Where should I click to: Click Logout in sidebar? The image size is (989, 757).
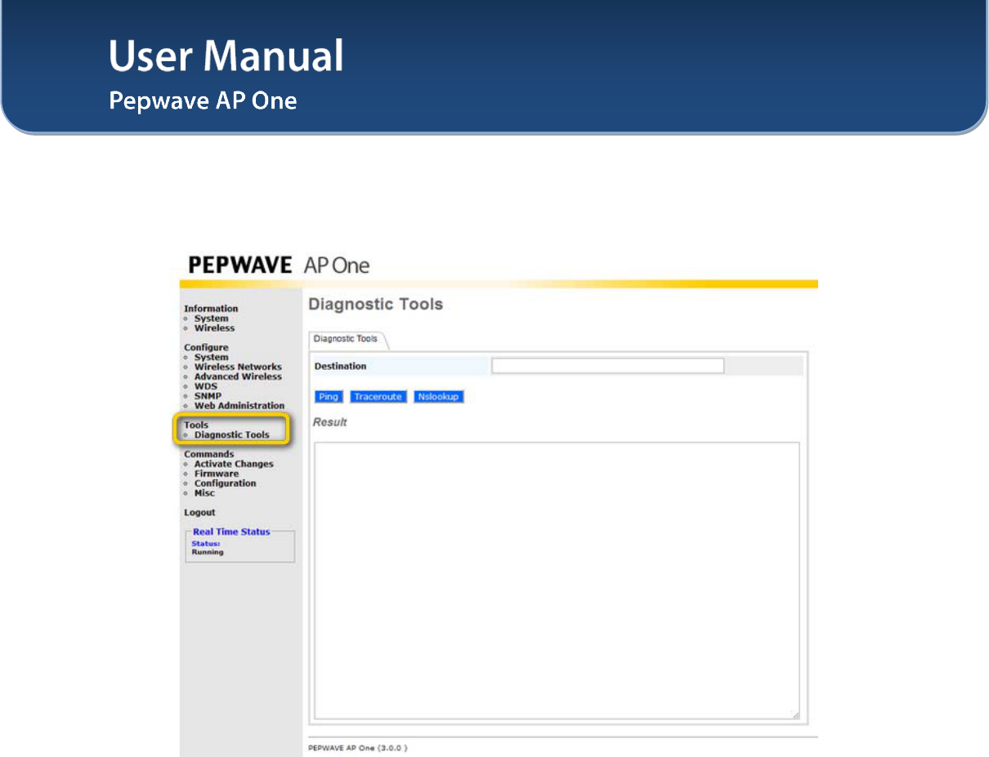tap(199, 513)
